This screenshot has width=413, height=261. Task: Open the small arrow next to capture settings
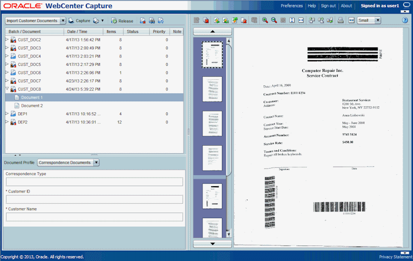[102, 20]
